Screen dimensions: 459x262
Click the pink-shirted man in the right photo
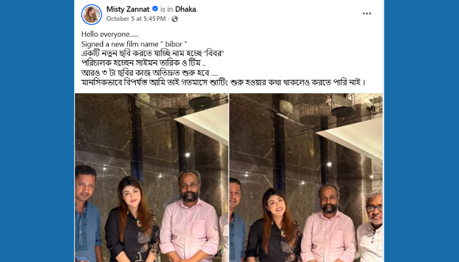click(x=329, y=224)
